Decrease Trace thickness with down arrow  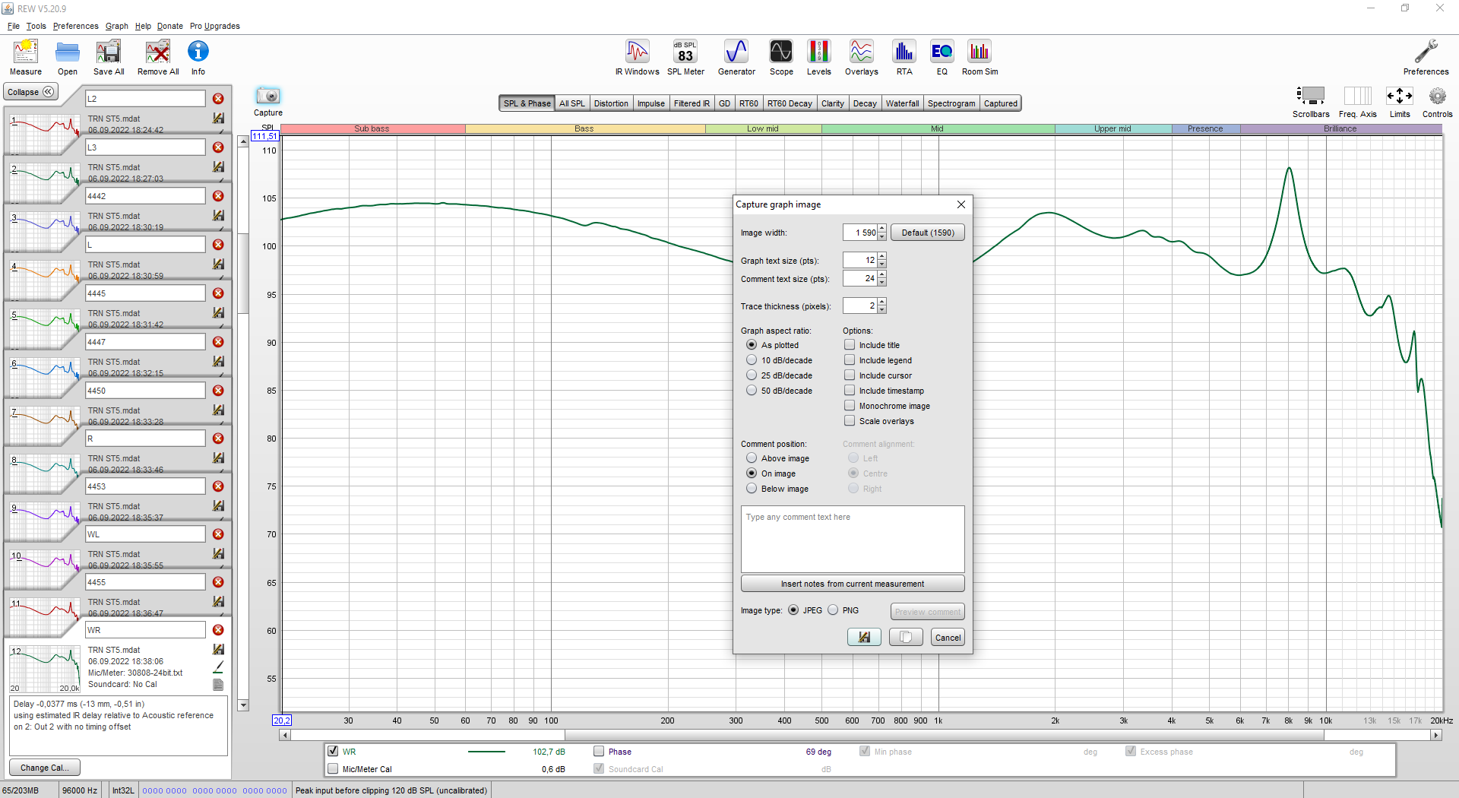pos(882,310)
